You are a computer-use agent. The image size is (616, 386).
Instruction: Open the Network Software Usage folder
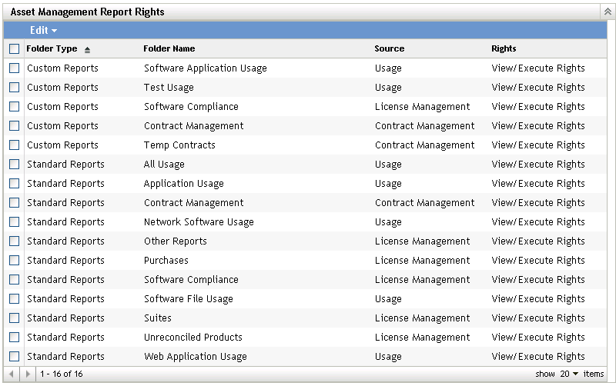[x=199, y=222]
